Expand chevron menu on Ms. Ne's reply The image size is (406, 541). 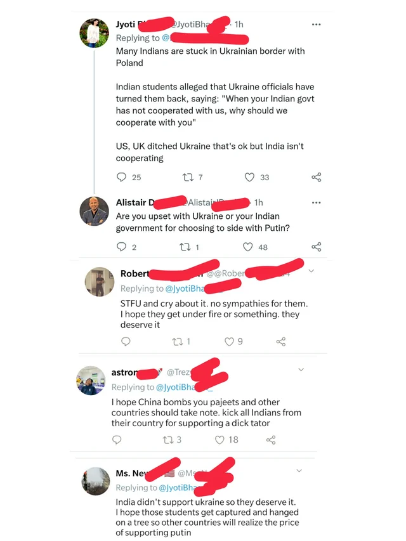tap(299, 471)
